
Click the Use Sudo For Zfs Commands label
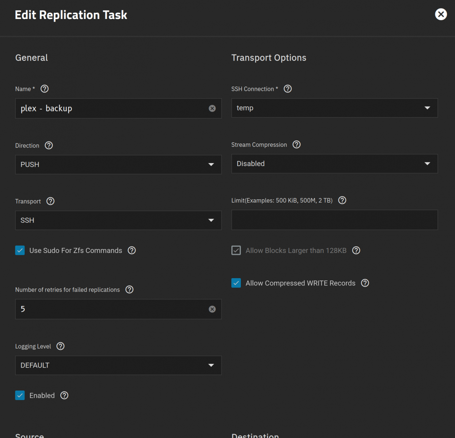(x=76, y=250)
